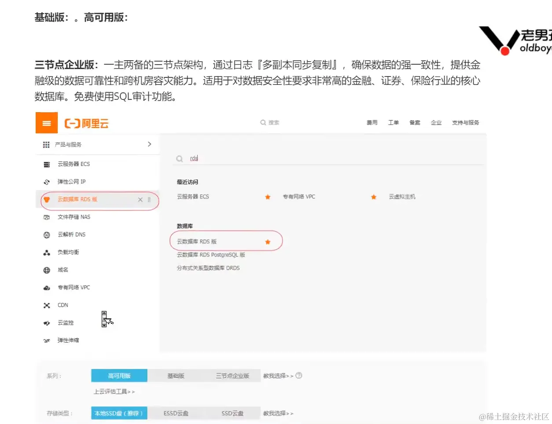Open the 备案 top menu
Screen dimensions: 552x424
(x=415, y=123)
